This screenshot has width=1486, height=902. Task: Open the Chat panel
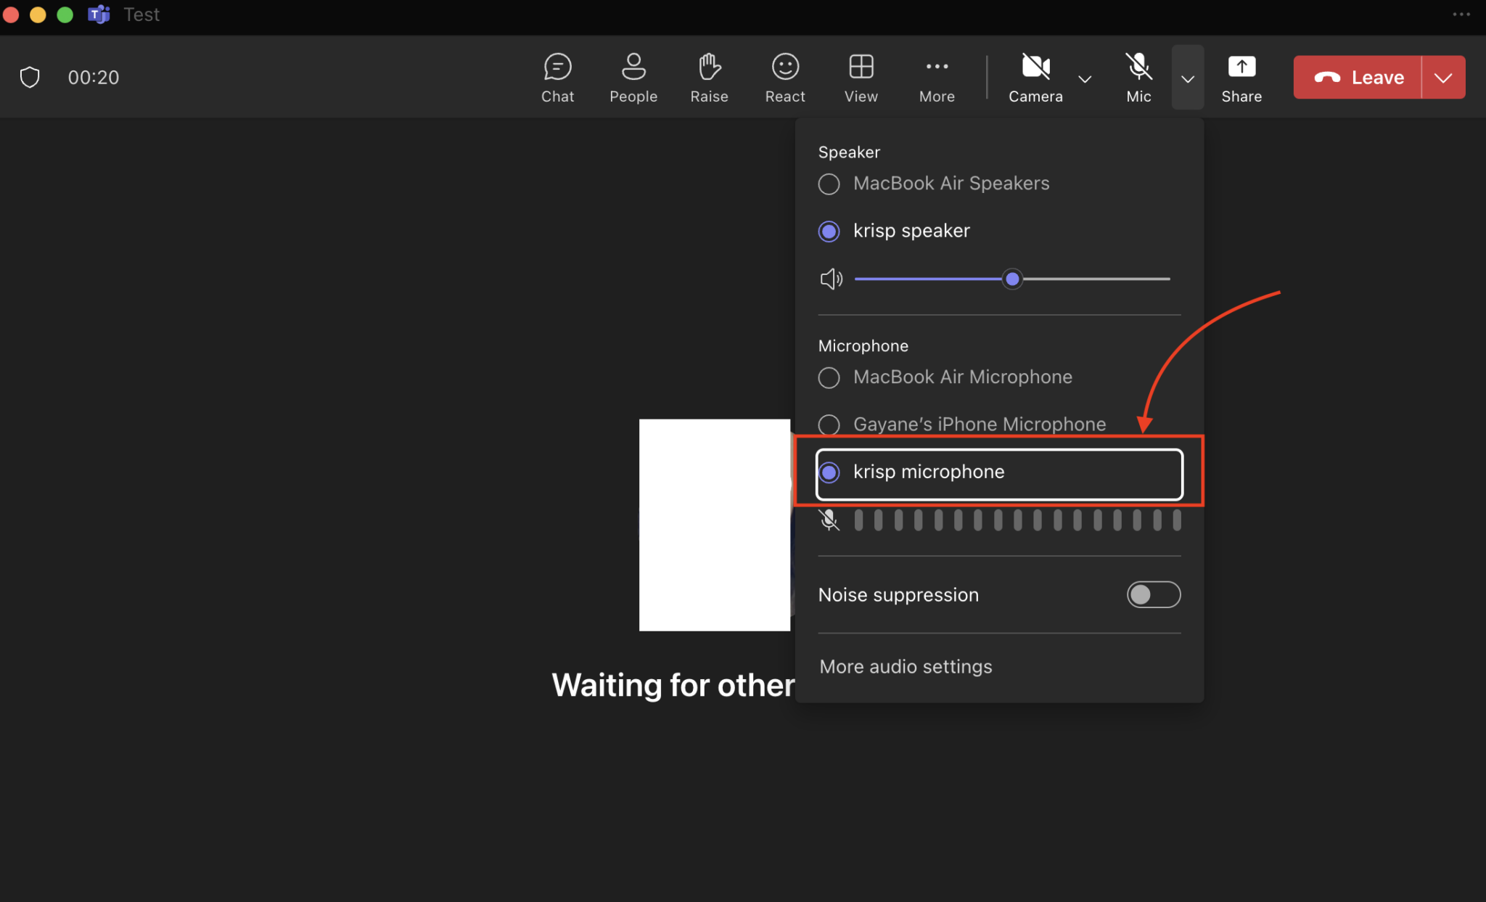coord(557,76)
